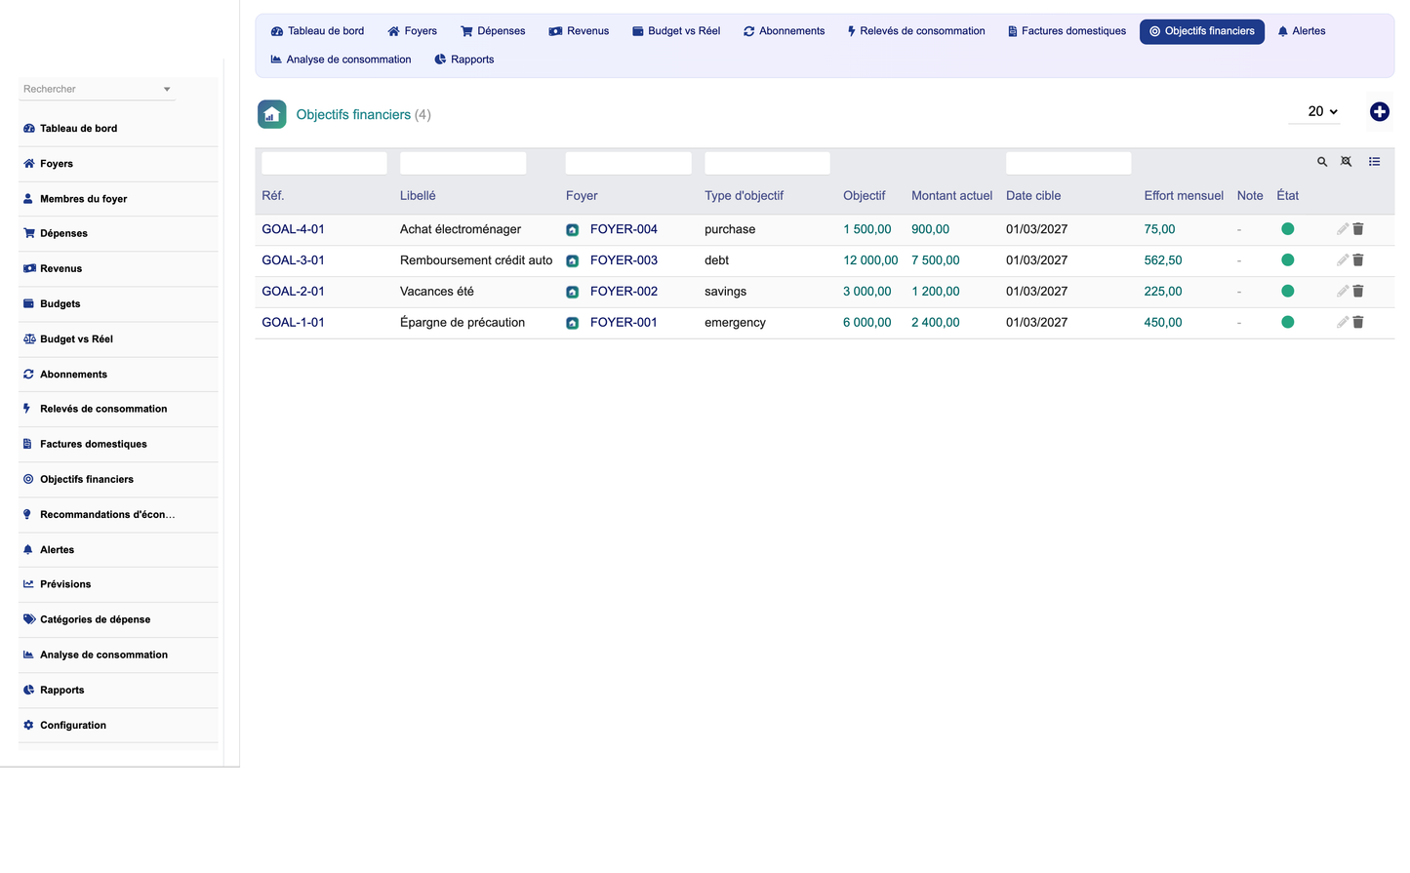Open the 20 rows-per-page dropdown

tap(1322, 111)
